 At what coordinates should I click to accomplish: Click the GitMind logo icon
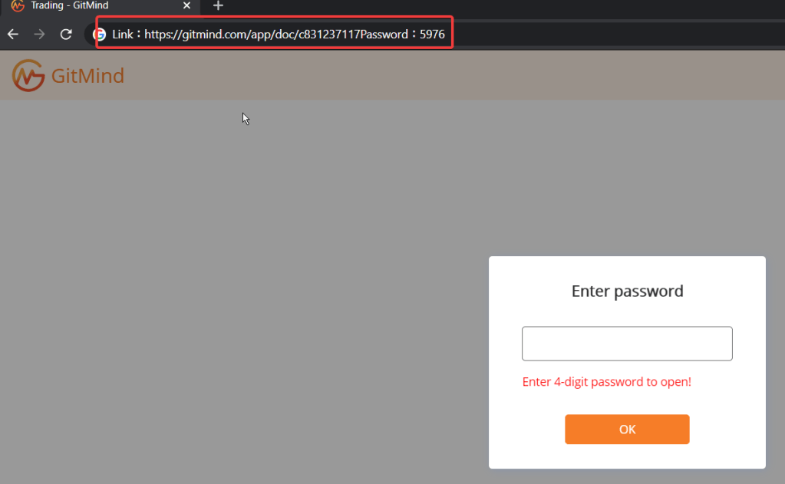coord(28,76)
